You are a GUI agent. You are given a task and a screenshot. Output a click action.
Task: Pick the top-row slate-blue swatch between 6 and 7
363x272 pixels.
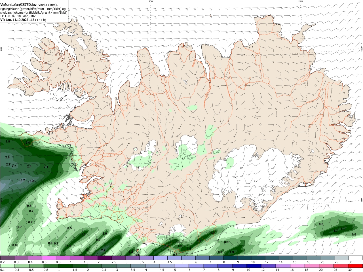(x=202, y=258)
